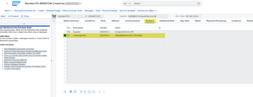The width and height of the screenshot is (253, 97).
Task: Click the back chevron beside SAP logo
Action: pos(7,3)
